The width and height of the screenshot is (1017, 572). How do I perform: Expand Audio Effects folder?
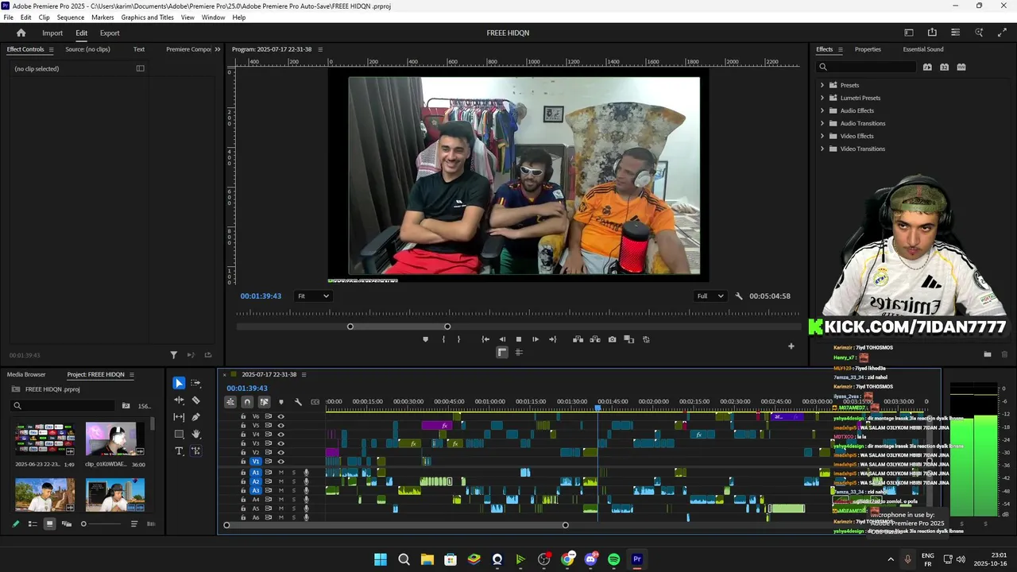822,110
